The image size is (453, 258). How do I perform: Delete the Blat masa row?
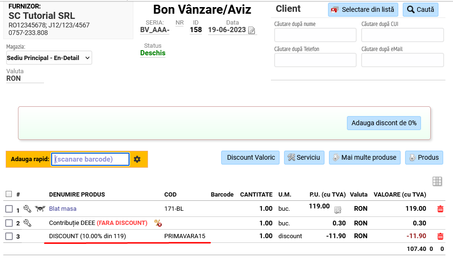pos(440,209)
